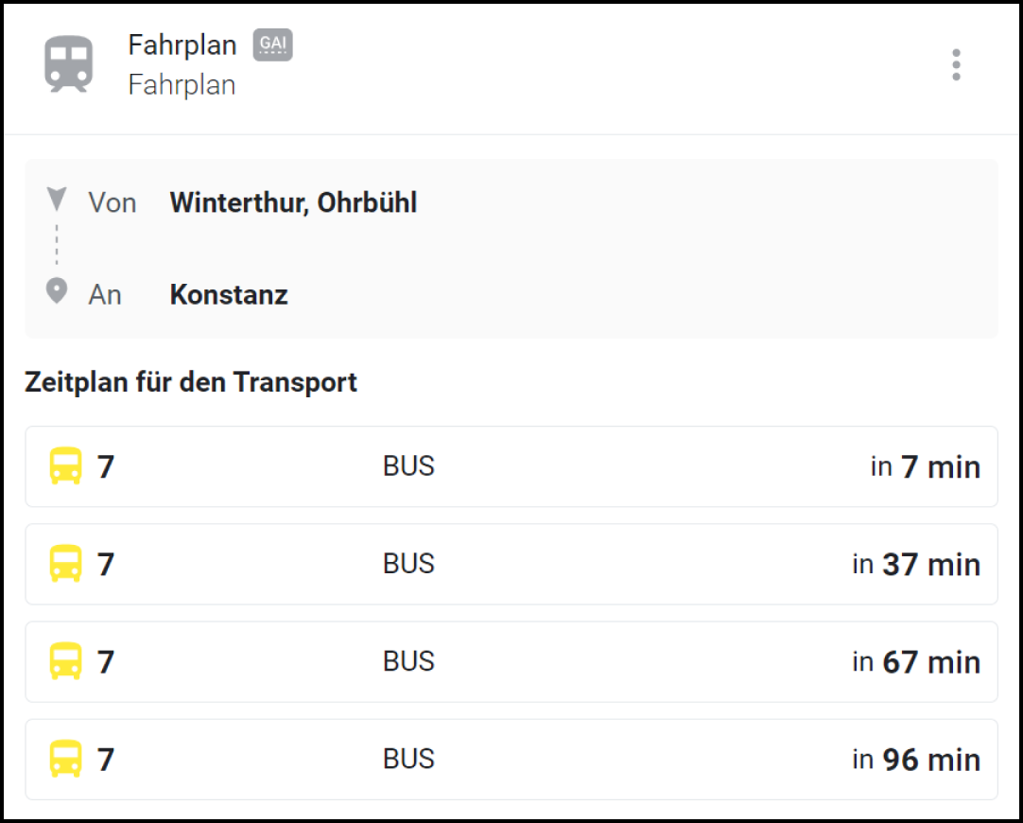This screenshot has height=823, width=1023.
Task: Open the bus 7 departure in 7 min
Action: click(x=511, y=466)
